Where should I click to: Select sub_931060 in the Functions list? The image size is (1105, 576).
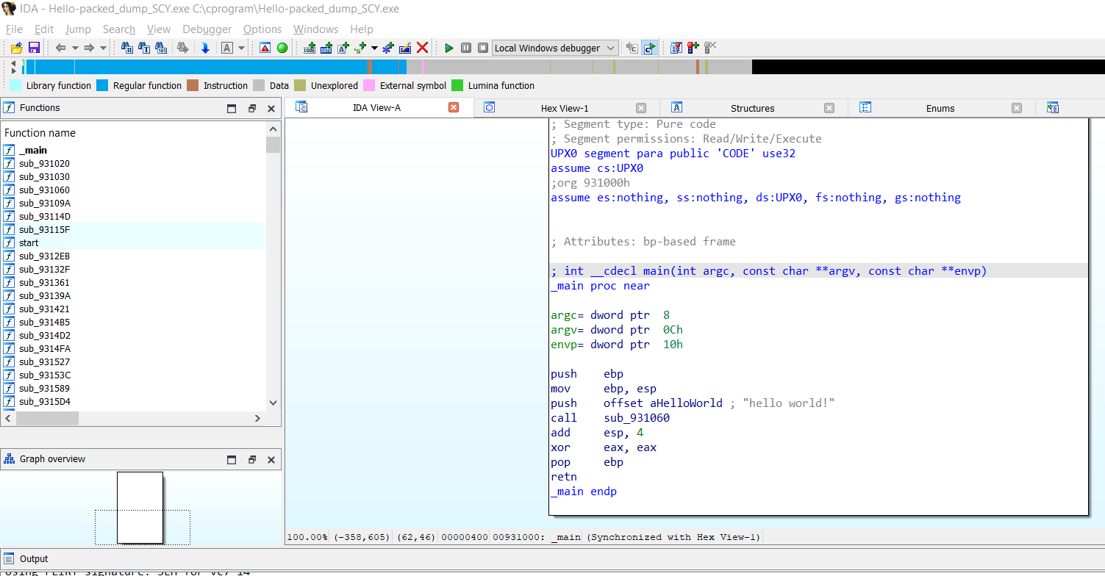pyautogui.click(x=44, y=190)
